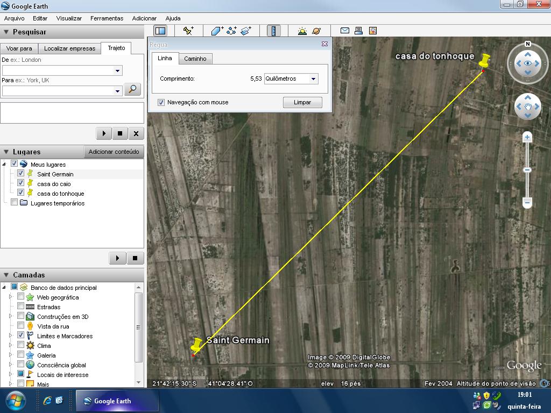The height and width of the screenshot is (413, 551).
Task: Toggle the sunlight icon in toolbar
Action: 302,31
